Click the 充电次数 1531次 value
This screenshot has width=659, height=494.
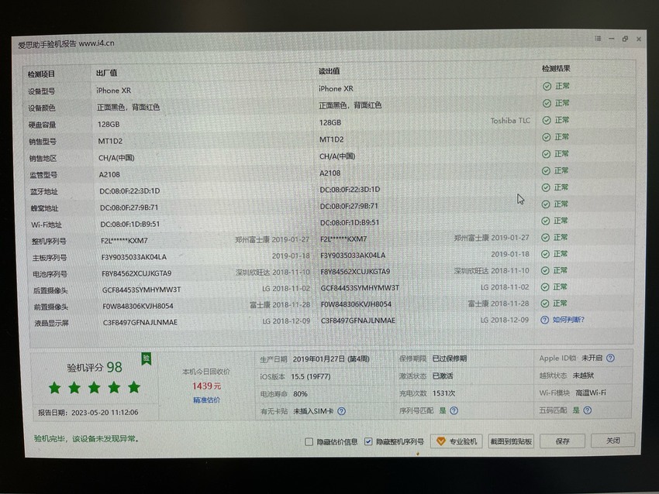443,393
